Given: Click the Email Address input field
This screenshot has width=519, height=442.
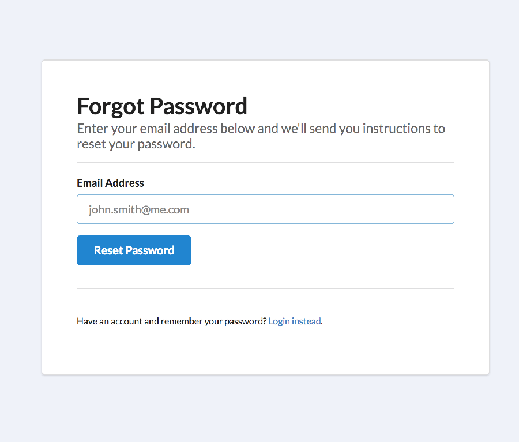Looking at the screenshot, I should (x=265, y=209).
